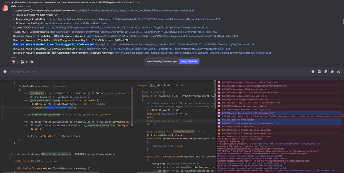Click the plus icon to attach a file

(4, 72)
